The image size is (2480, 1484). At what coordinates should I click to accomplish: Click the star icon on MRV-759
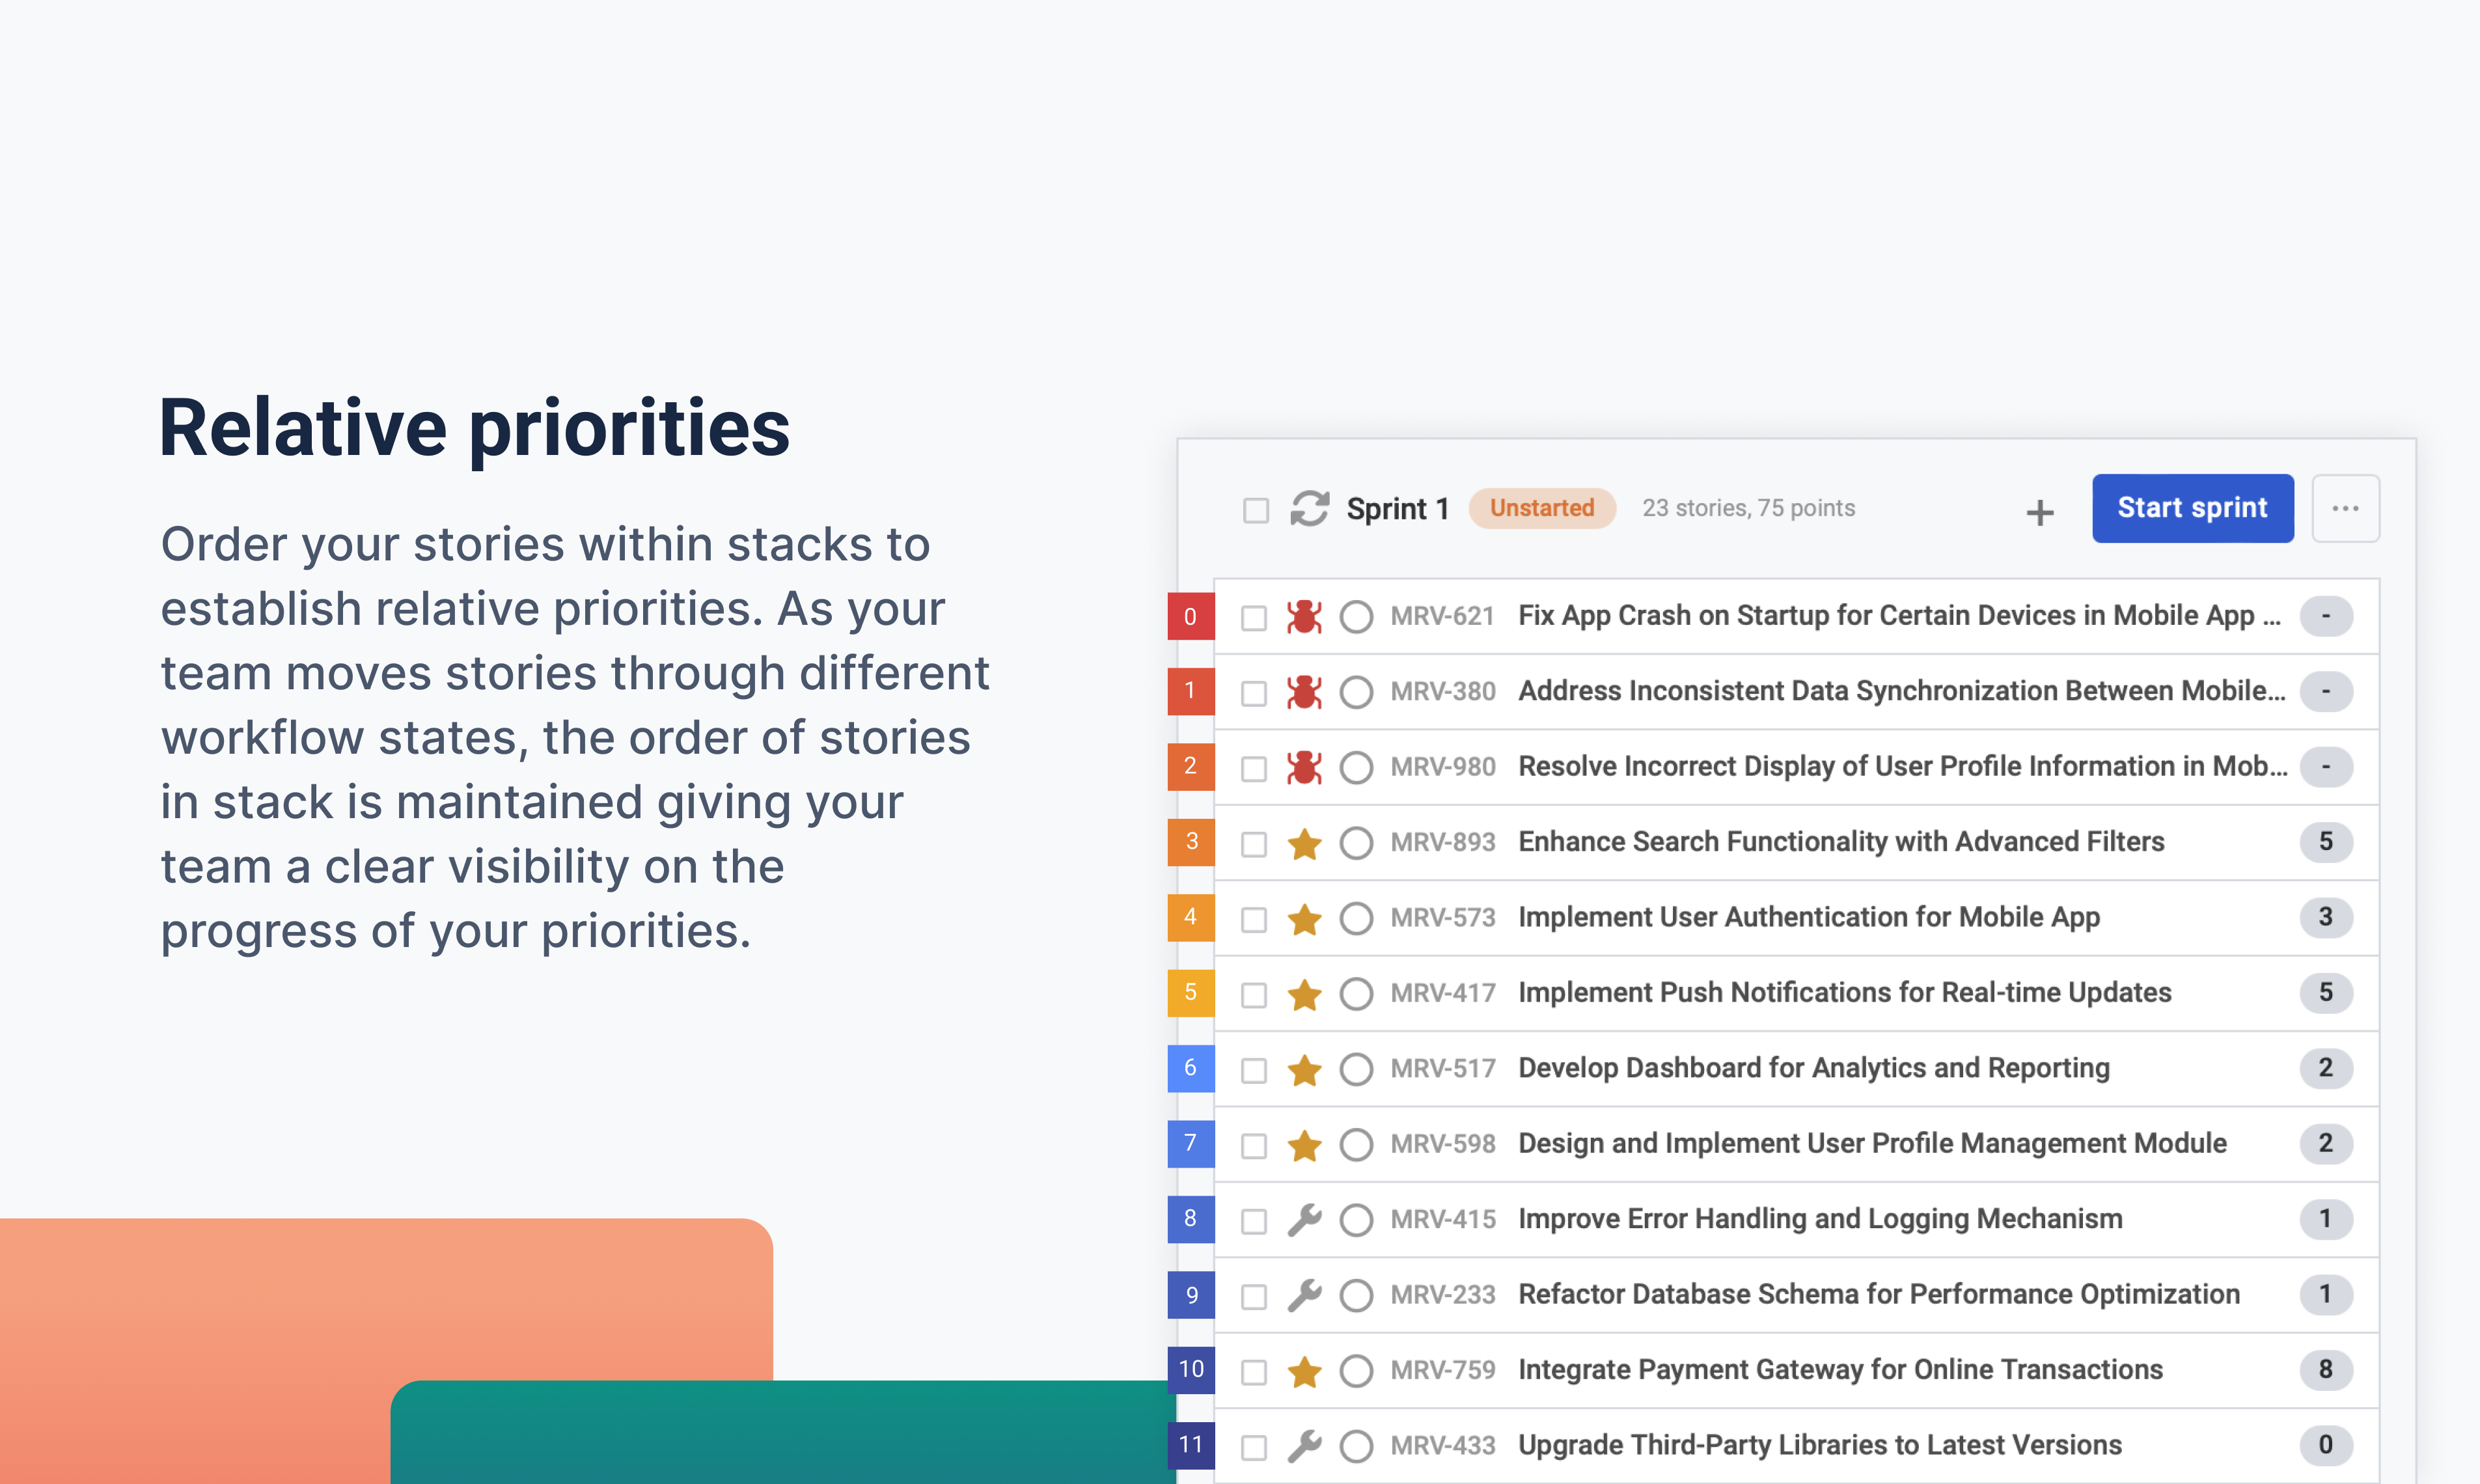pos(1304,1370)
